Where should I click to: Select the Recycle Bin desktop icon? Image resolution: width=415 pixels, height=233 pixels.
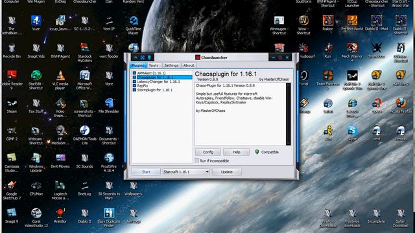(12, 50)
